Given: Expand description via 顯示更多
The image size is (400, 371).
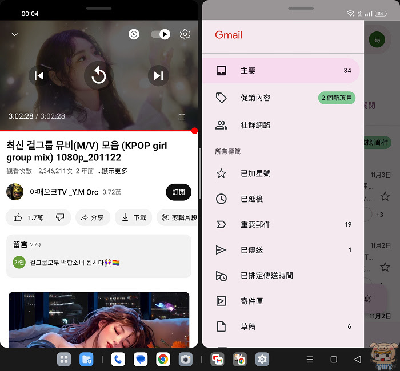Looking at the screenshot, I should 112,171.
